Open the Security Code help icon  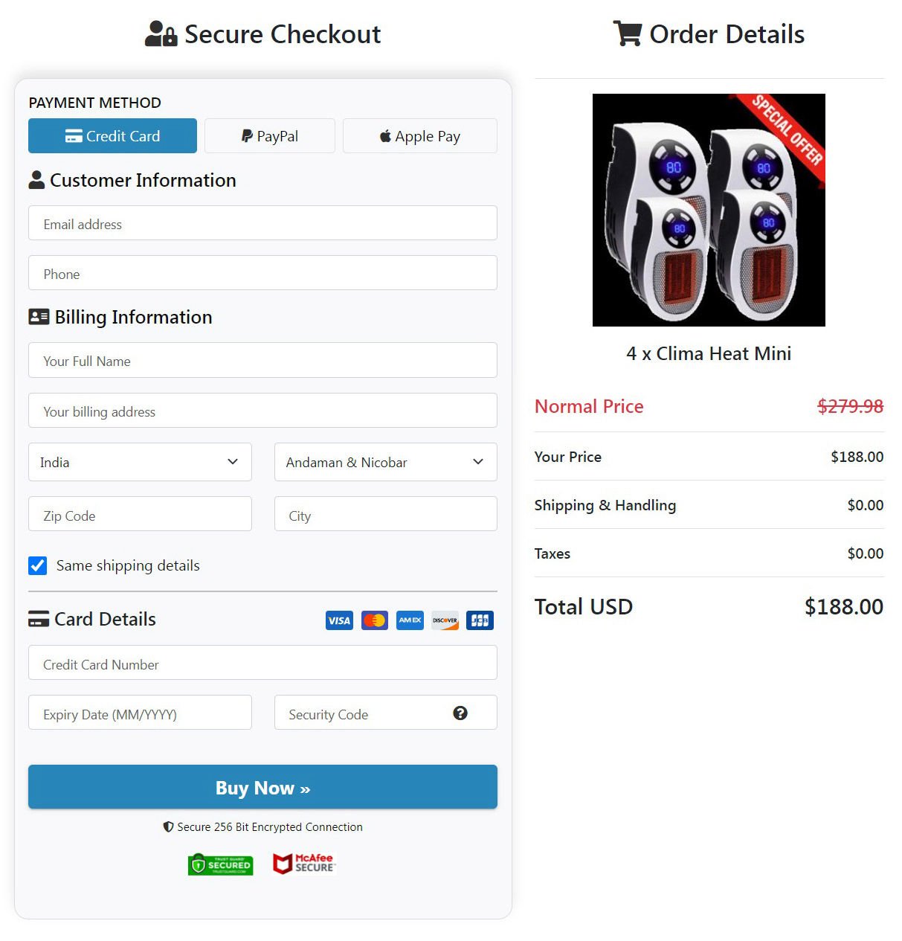tap(460, 713)
